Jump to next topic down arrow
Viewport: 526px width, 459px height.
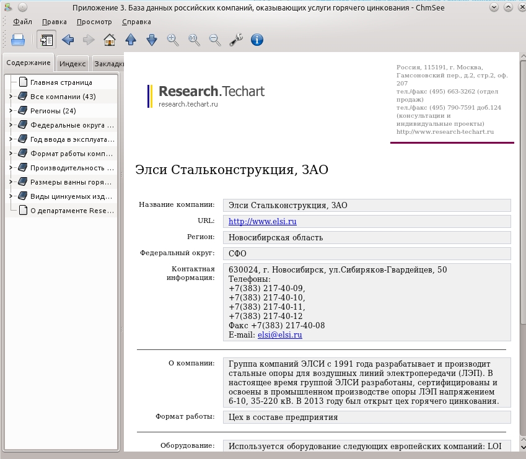[x=152, y=40]
